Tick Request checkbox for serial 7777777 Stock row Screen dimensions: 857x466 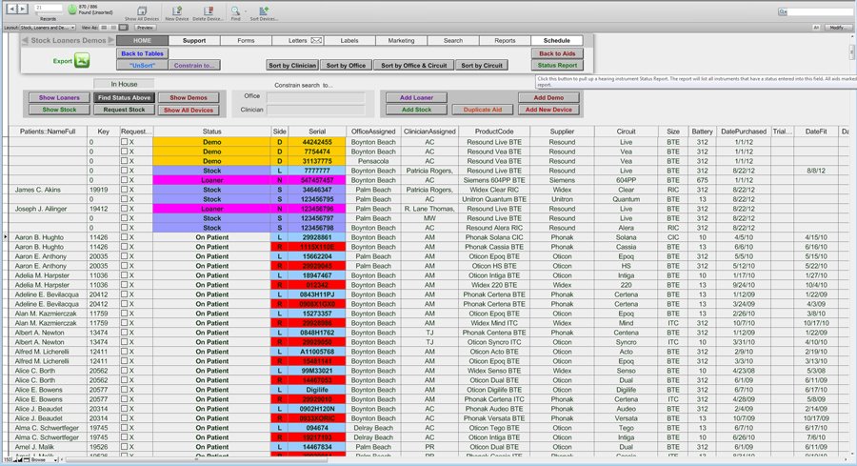[124, 170]
